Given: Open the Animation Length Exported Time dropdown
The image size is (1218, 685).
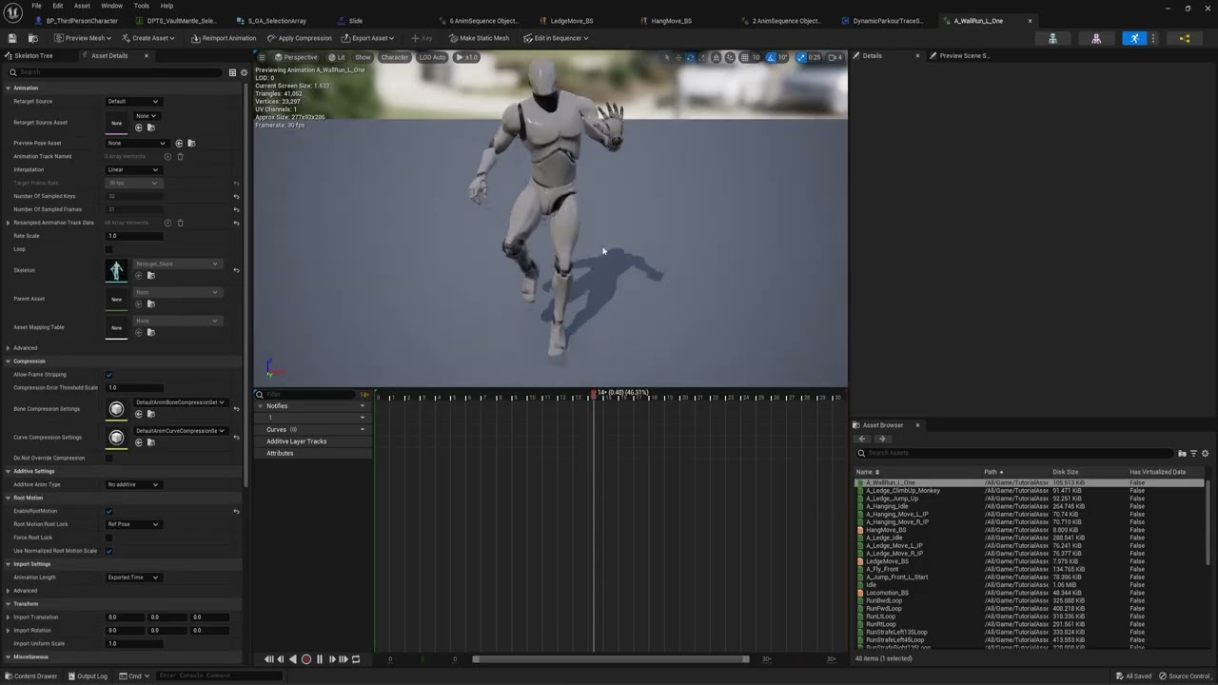Looking at the screenshot, I should click(132, 577).
